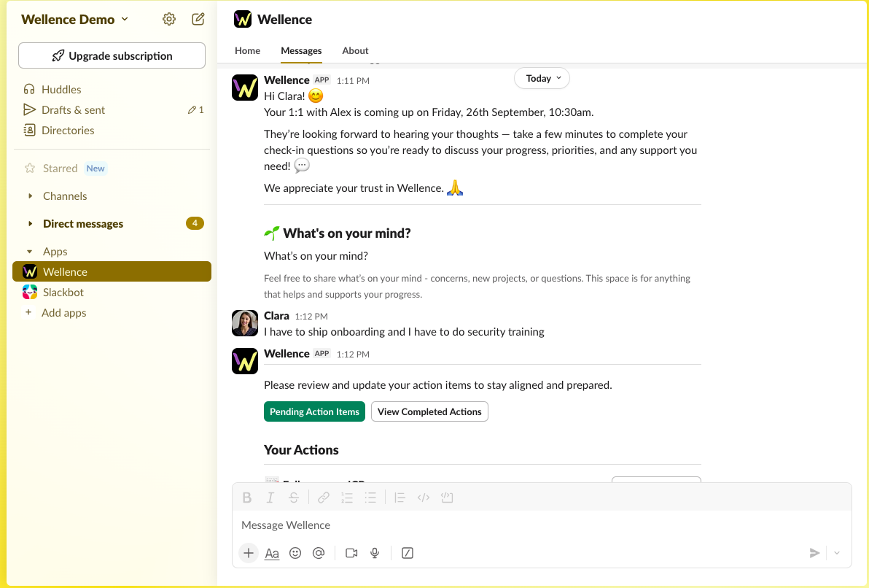The height and width of the screenshot is (588, 869).
Task: Apply italic formatting in composer
Action: (x=270, y=498)
